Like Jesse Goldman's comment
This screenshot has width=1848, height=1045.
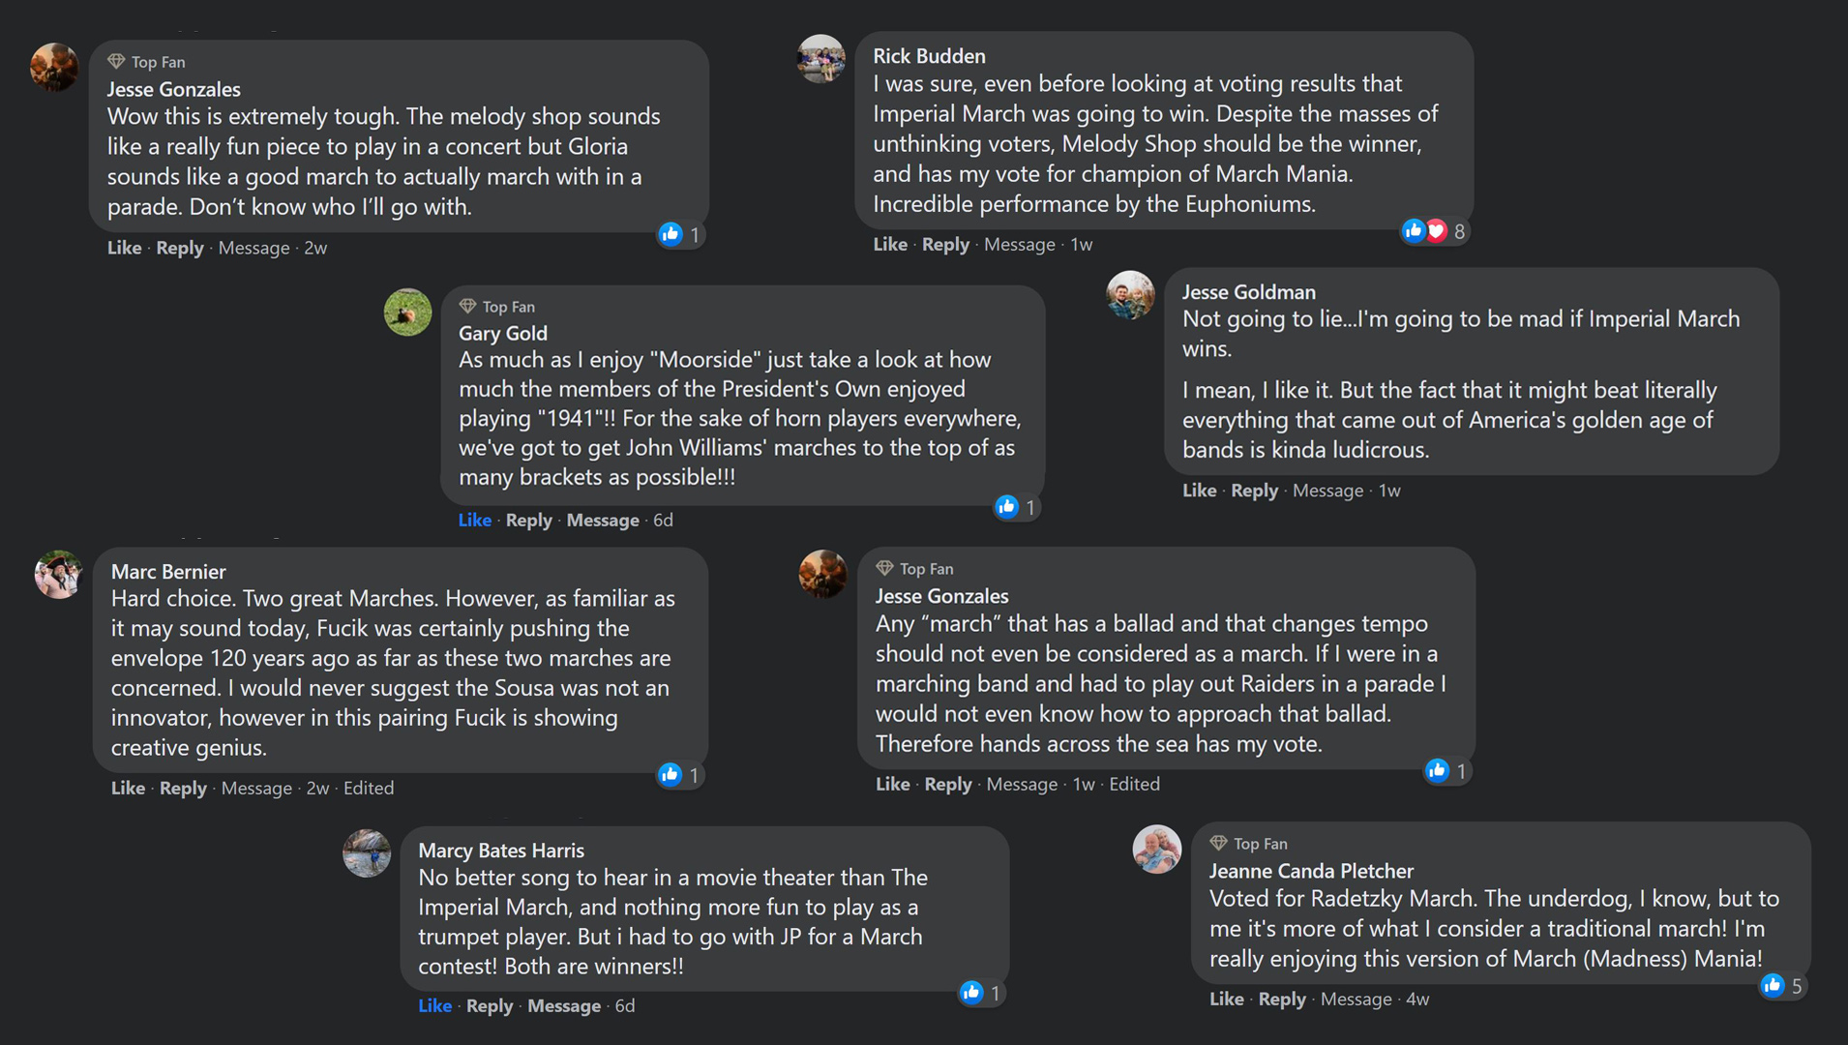coord(1199,491)
